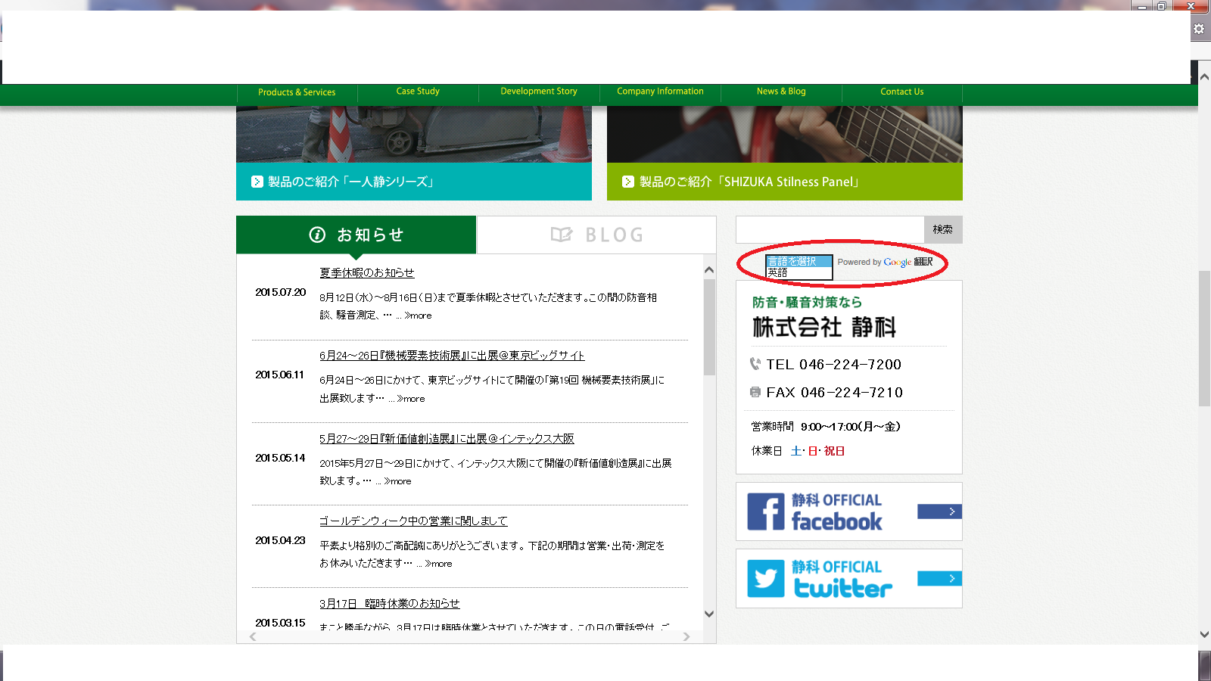
Task: Click the page vertical scrollbar thumb
Action: pos(1204,338)
